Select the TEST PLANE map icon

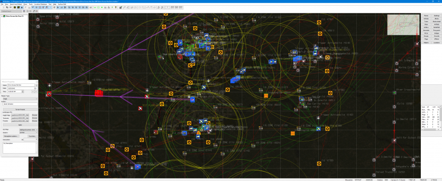point(140,108)
